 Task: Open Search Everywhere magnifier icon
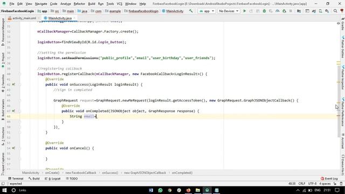(x=335, y=11)
